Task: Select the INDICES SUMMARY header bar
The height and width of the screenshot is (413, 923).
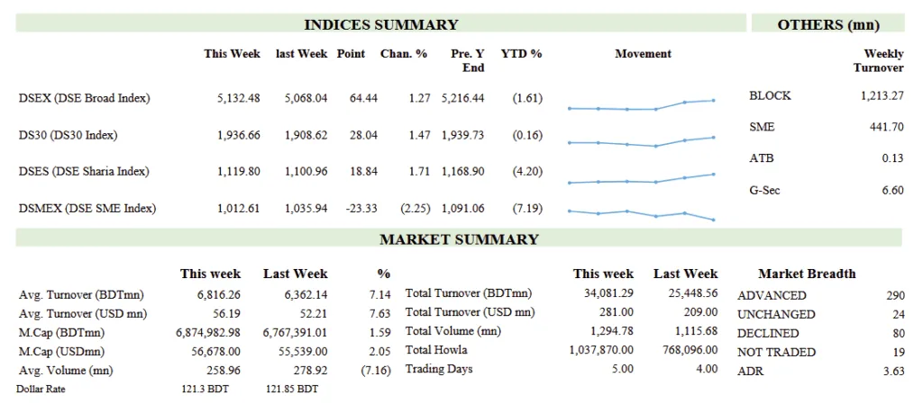Action: pyautogui.click(x=380, y=24)
